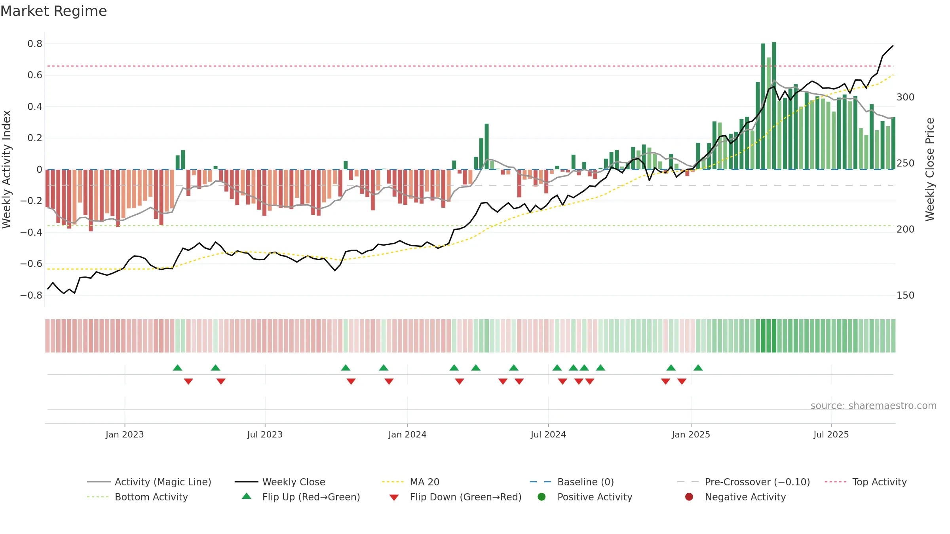Click the Jan 2023 axis label
The image size is (950, 534).
coord(125,434)
